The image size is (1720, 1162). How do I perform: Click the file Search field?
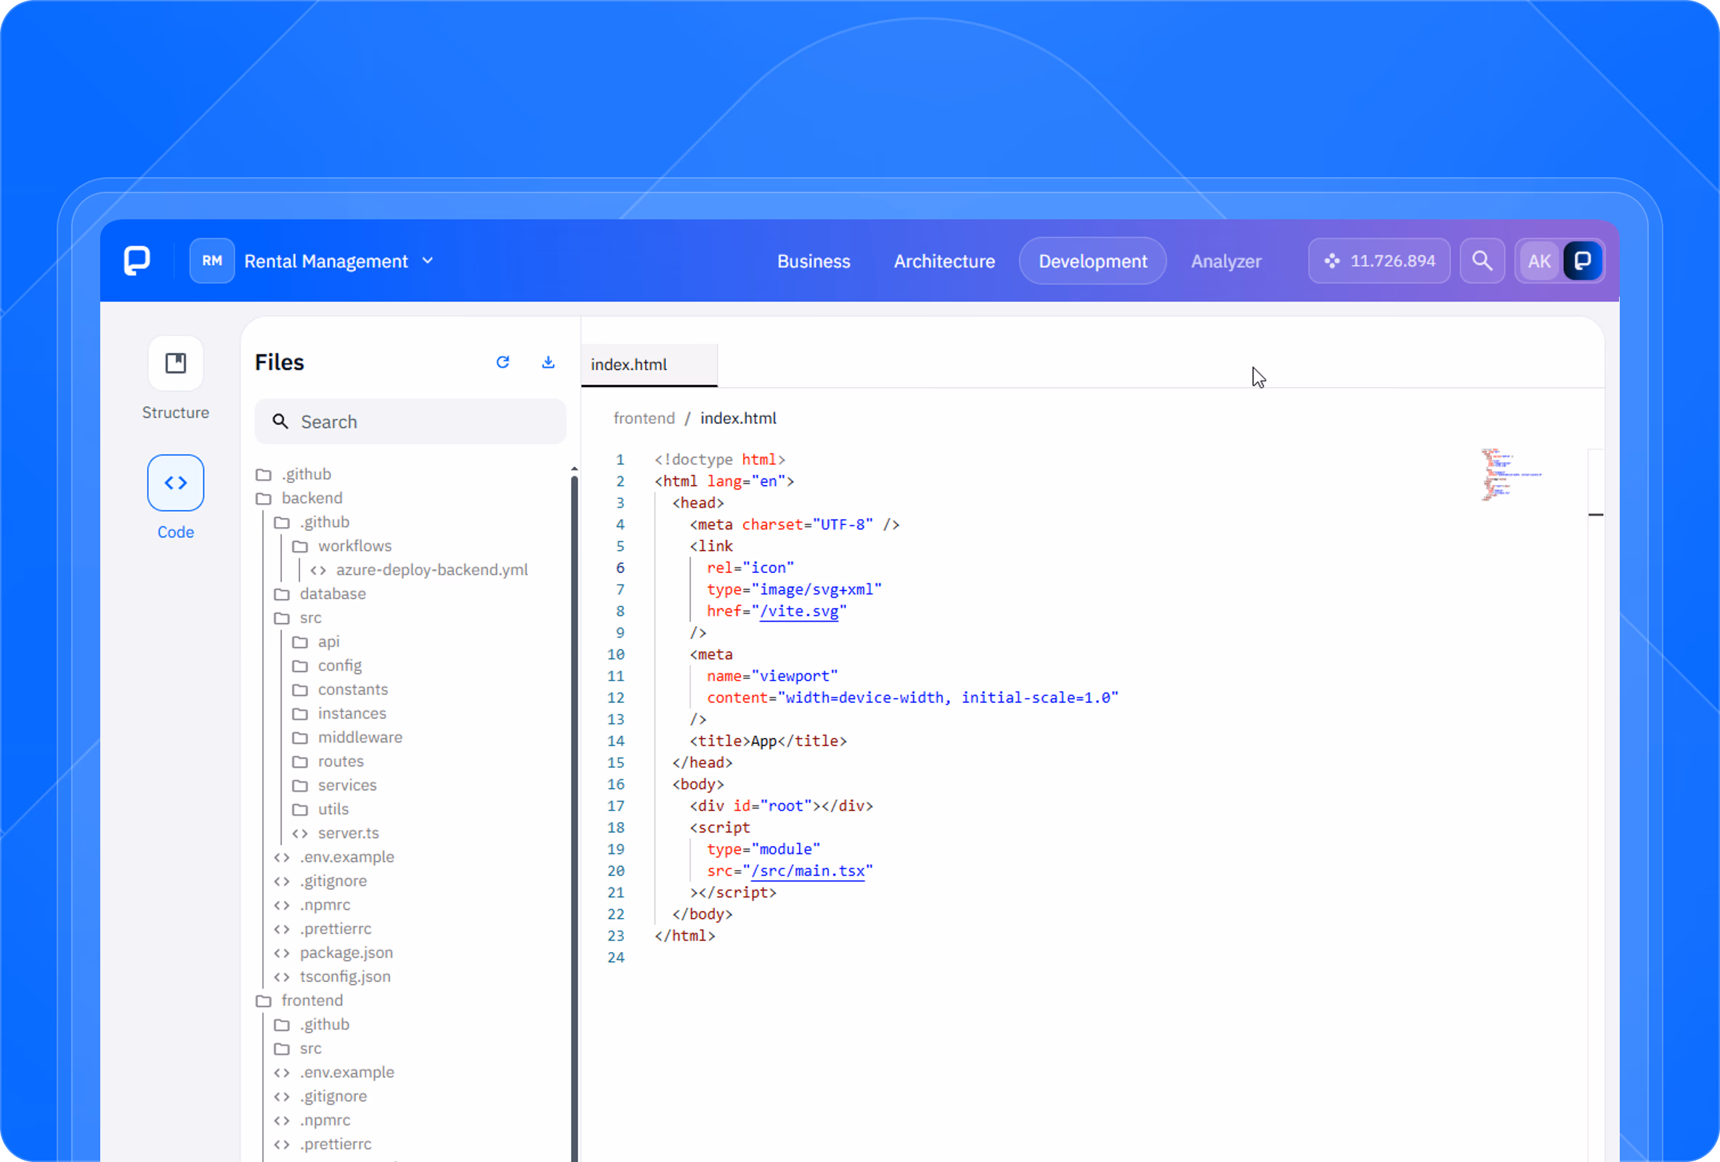coord(410,421)
